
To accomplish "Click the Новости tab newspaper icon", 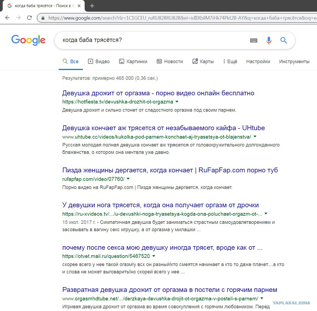I will [x=159, y=61].
